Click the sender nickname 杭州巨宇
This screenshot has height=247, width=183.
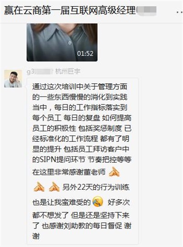[68, 71]
